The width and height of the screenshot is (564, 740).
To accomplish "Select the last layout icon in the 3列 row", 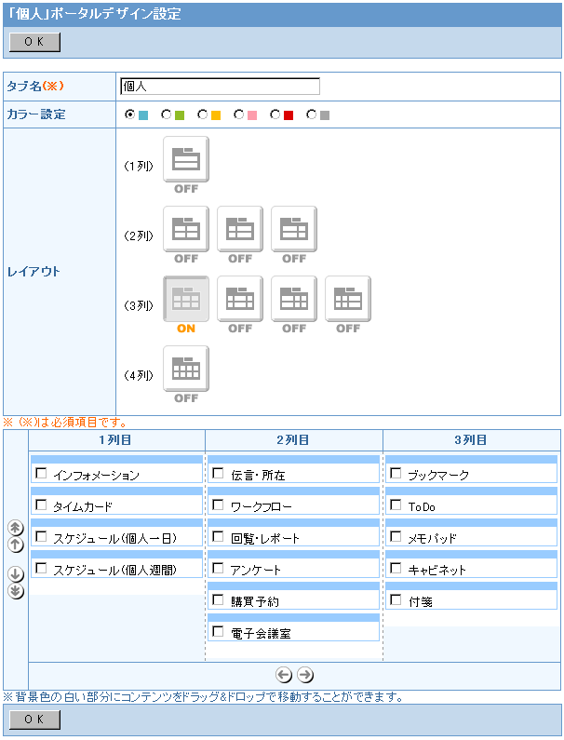I will (x=348, y=299).
